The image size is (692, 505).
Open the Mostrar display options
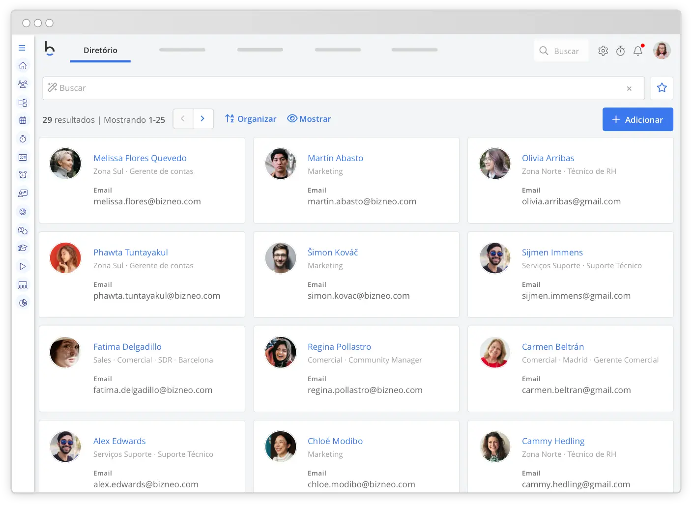(309, 119)
